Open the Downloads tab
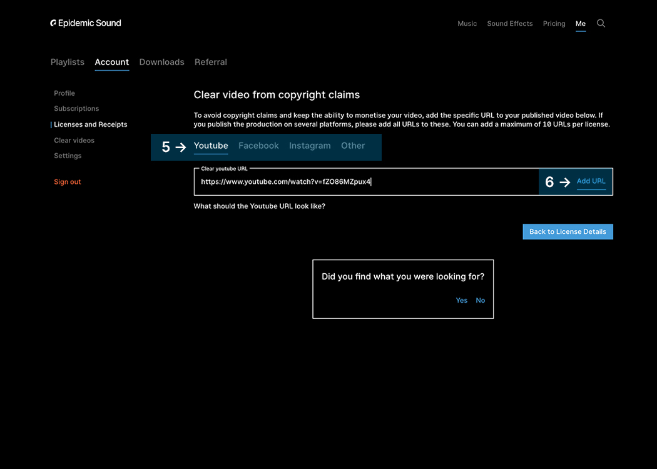 161,62
